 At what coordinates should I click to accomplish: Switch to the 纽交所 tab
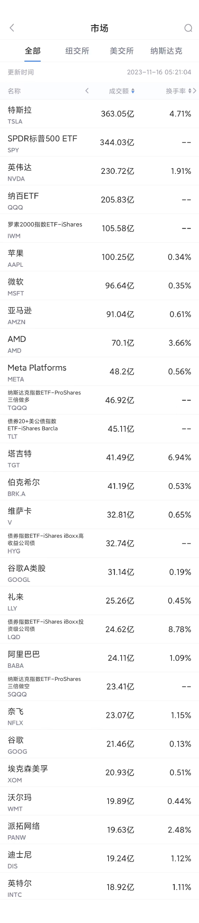click(x=77, y=51)
